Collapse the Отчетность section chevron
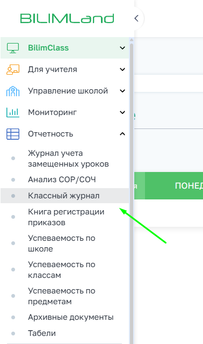 click(x=122, y=134)
